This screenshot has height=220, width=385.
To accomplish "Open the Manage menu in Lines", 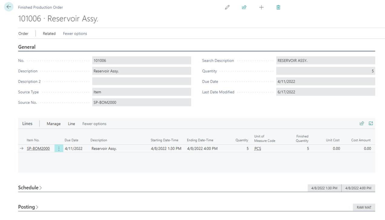I will point(54,124).
